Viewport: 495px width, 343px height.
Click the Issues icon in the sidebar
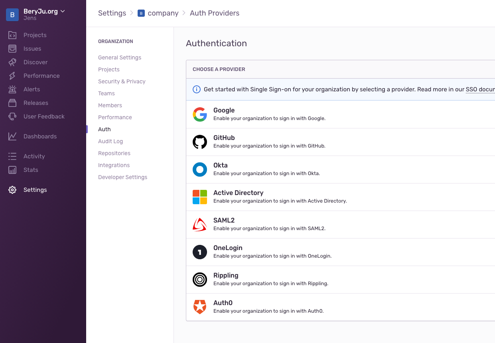point(12,48)
